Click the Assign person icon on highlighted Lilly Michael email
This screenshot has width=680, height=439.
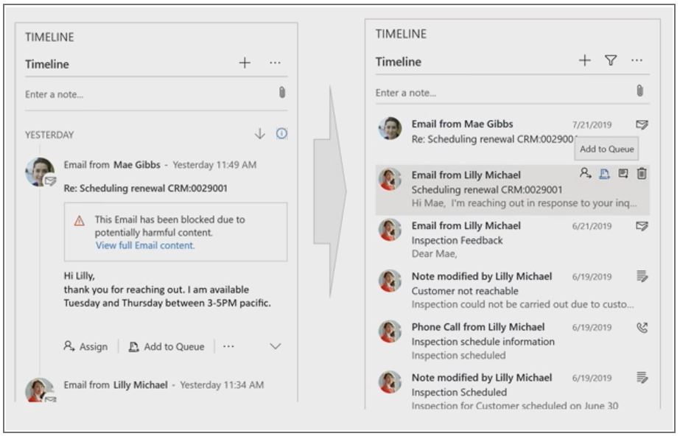[586, 174]
